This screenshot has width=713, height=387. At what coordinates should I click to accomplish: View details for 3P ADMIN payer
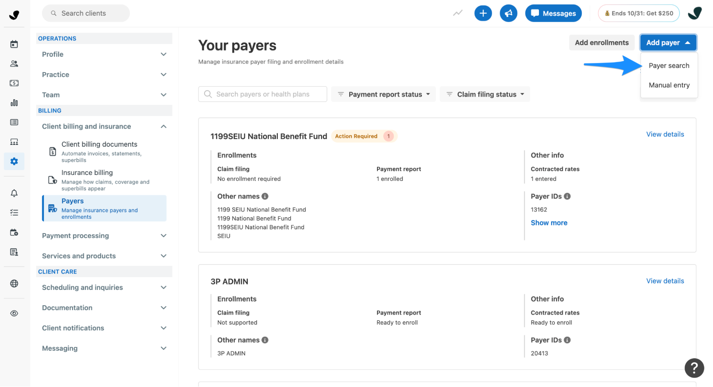[665, 281]
